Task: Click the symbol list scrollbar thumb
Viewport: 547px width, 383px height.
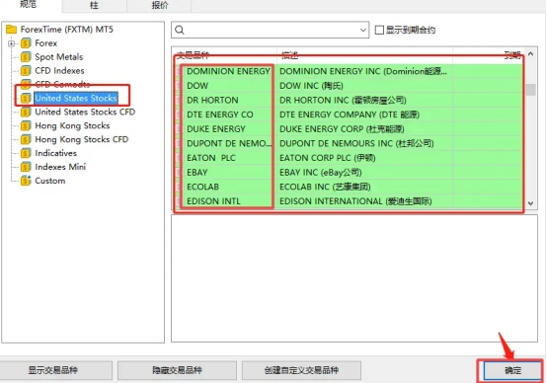Action: pos(531,89)
